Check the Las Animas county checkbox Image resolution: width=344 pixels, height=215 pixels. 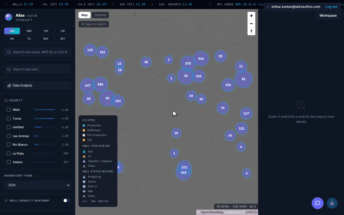(x=9, y=136)
